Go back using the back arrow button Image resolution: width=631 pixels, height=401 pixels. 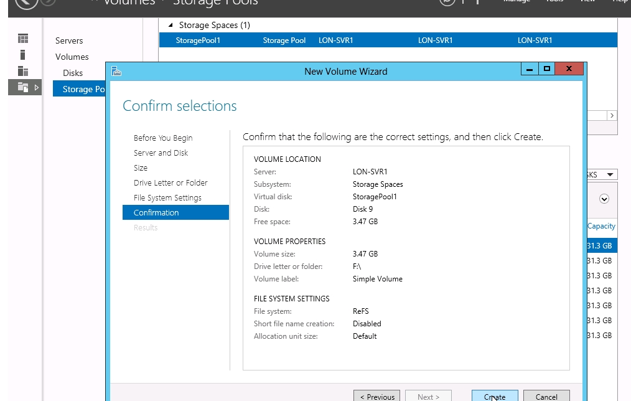26,2
